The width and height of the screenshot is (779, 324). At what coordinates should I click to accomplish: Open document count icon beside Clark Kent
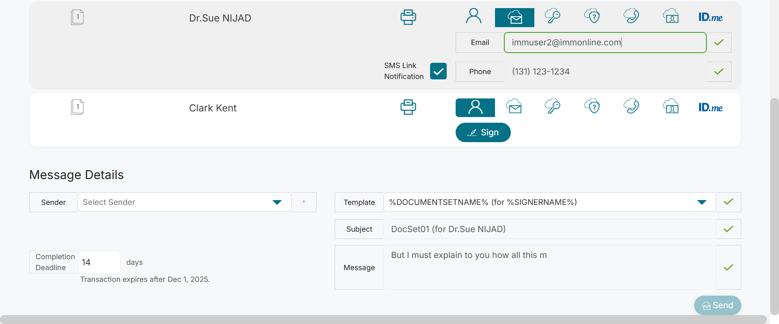click(x=77, y=107)
